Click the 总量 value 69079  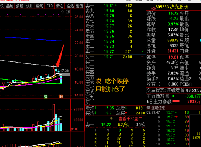point(173,40)
